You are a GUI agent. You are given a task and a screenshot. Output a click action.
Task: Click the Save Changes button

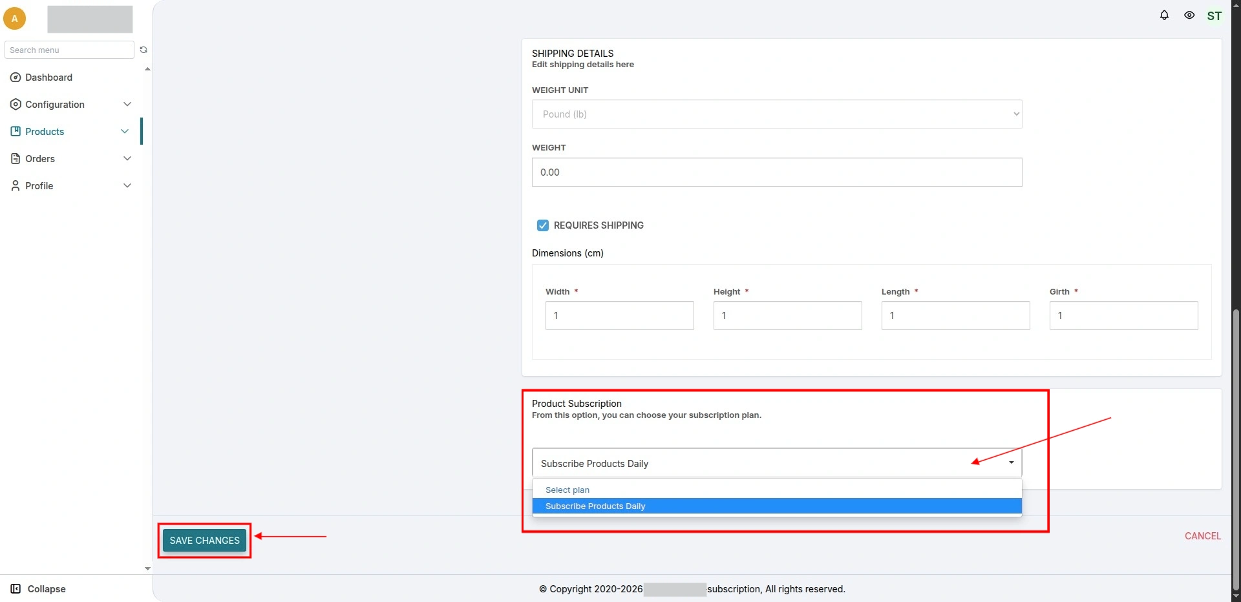(x=204, y=541)
